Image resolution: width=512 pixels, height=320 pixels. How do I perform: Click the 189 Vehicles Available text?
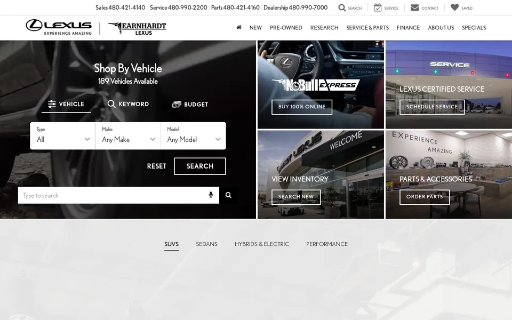tap(128, 81)
